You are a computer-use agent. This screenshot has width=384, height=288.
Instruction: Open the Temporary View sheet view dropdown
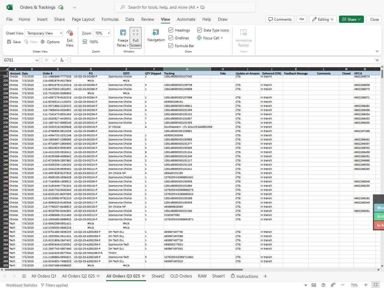click(x=44, y=33)
